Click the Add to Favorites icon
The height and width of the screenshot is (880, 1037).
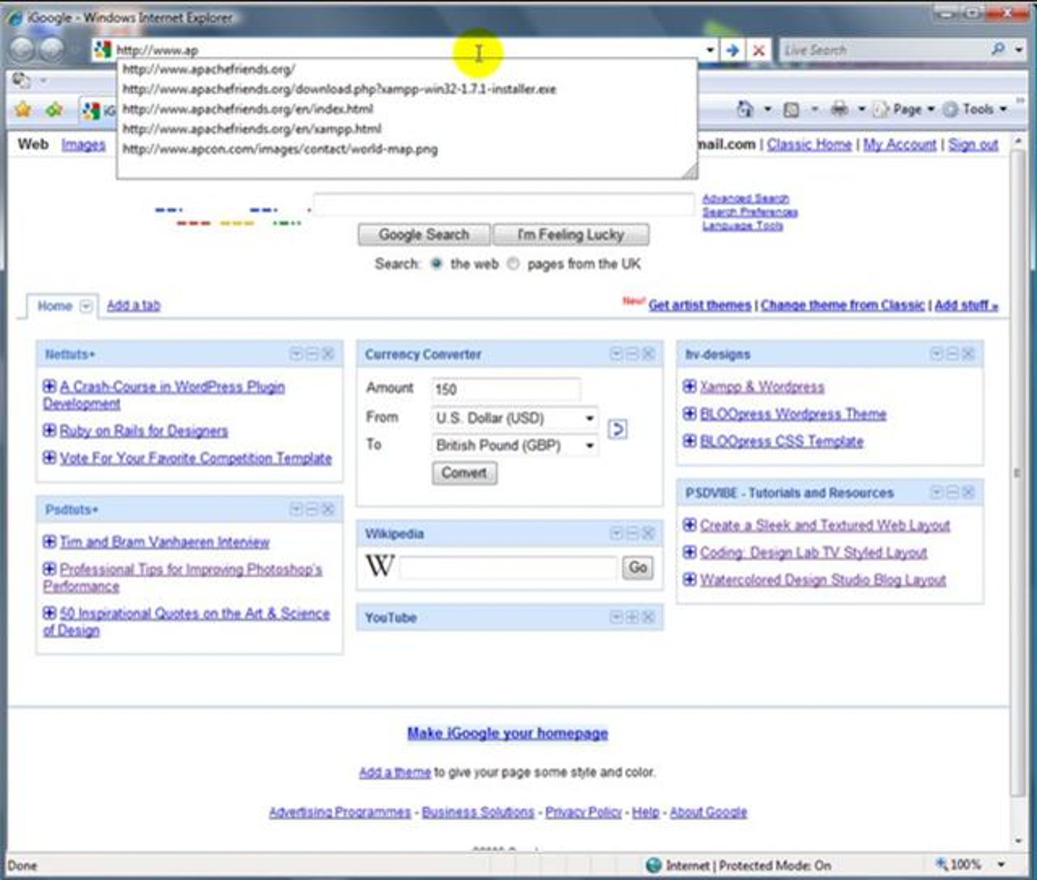pos(54,109)
